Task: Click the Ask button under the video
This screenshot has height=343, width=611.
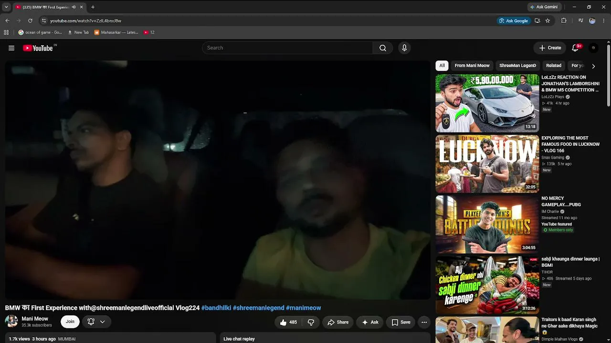Action: tap(370, 322)
